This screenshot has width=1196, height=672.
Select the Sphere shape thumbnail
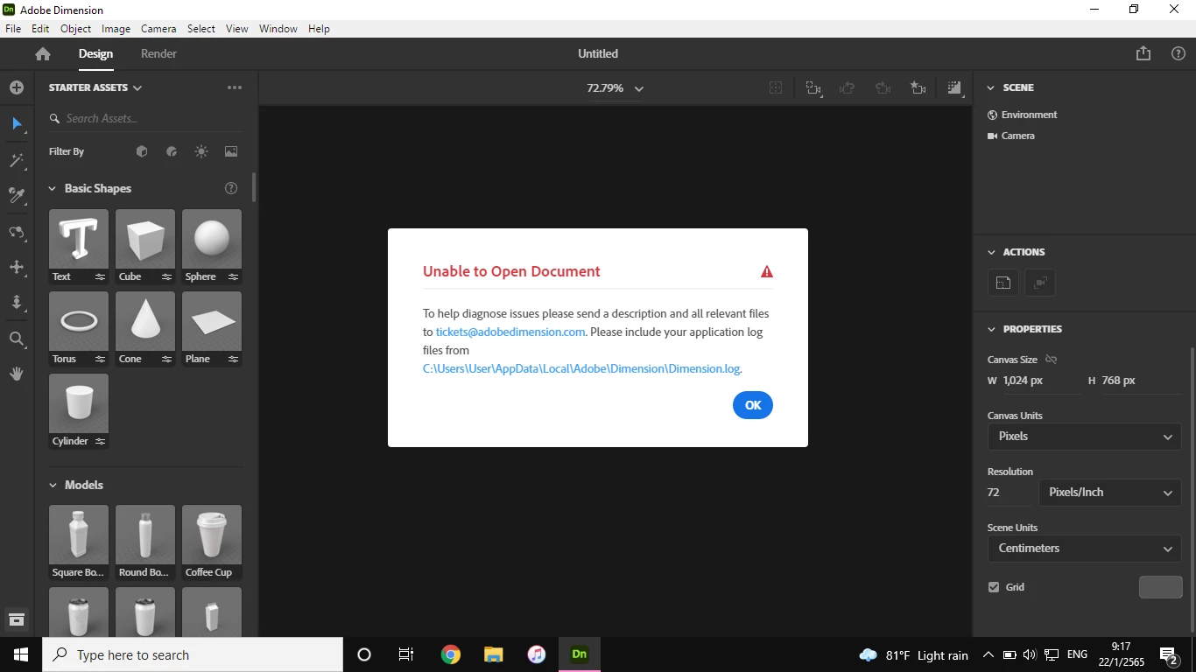pos(212,239)
